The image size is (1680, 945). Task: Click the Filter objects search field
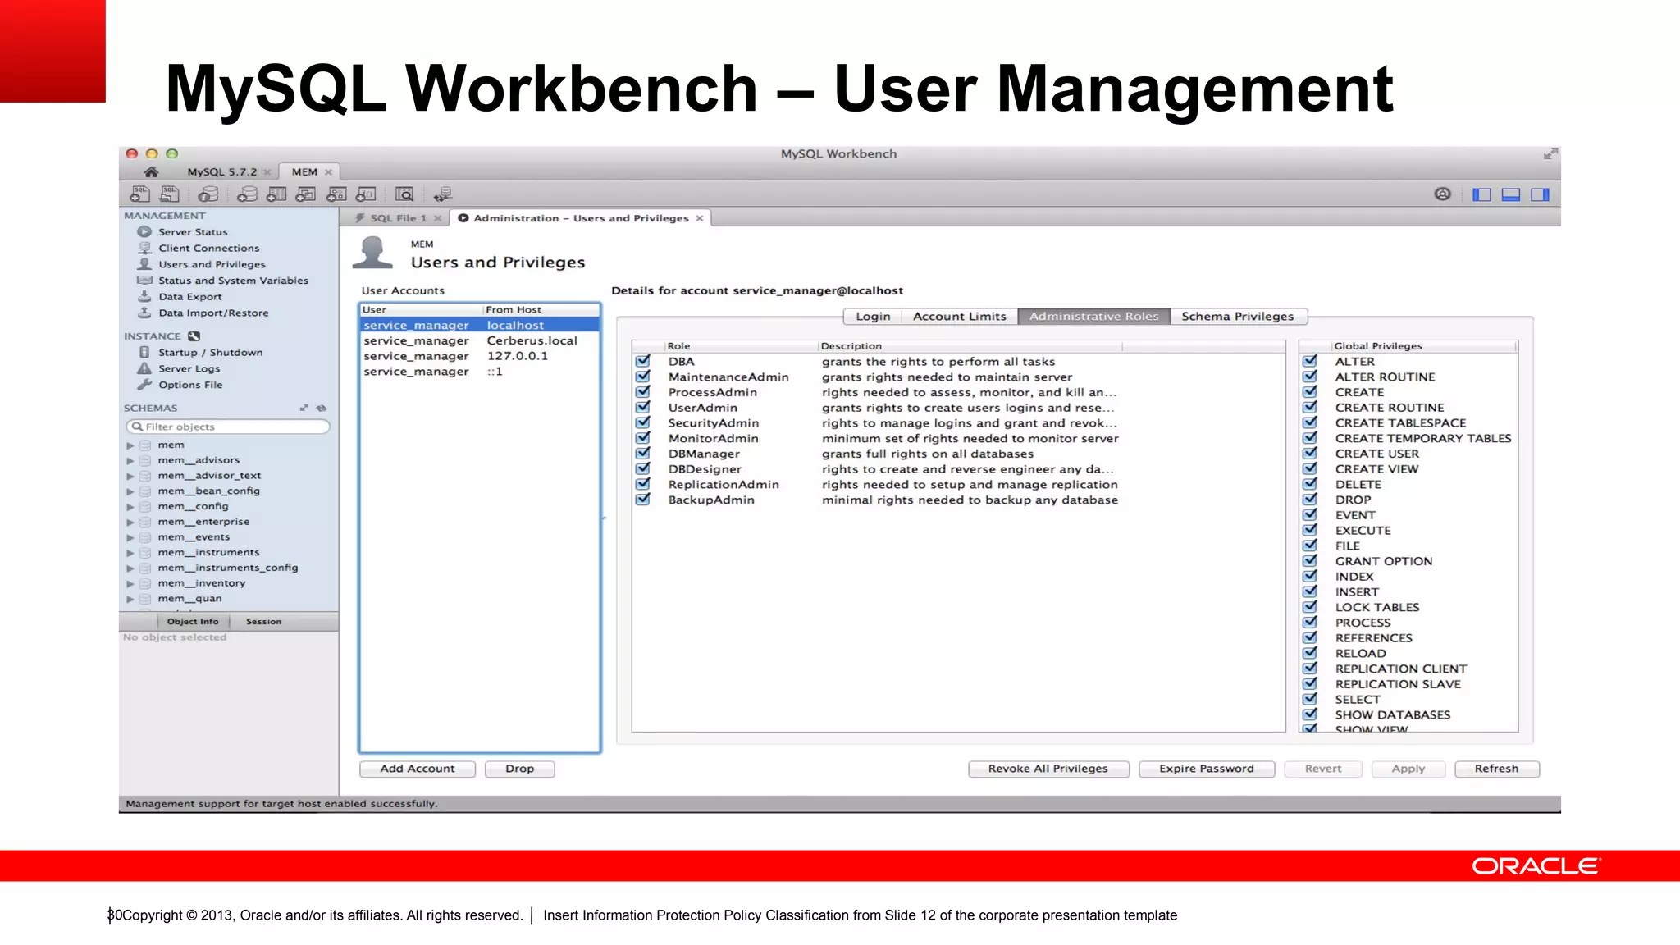point(228,427)
